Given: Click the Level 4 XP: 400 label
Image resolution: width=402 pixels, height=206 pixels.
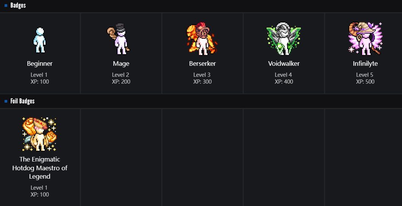Looking at the screenshot, I should point(284,78).
